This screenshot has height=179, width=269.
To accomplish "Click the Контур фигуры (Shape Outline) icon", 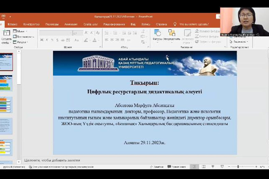I will [197, 36].
